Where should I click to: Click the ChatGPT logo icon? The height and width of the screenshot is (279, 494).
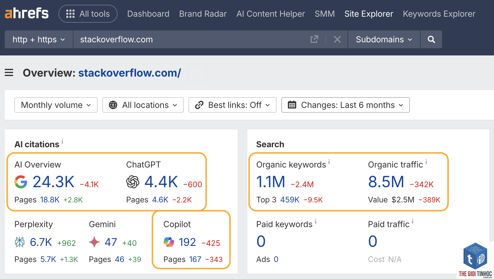[133, 182]
